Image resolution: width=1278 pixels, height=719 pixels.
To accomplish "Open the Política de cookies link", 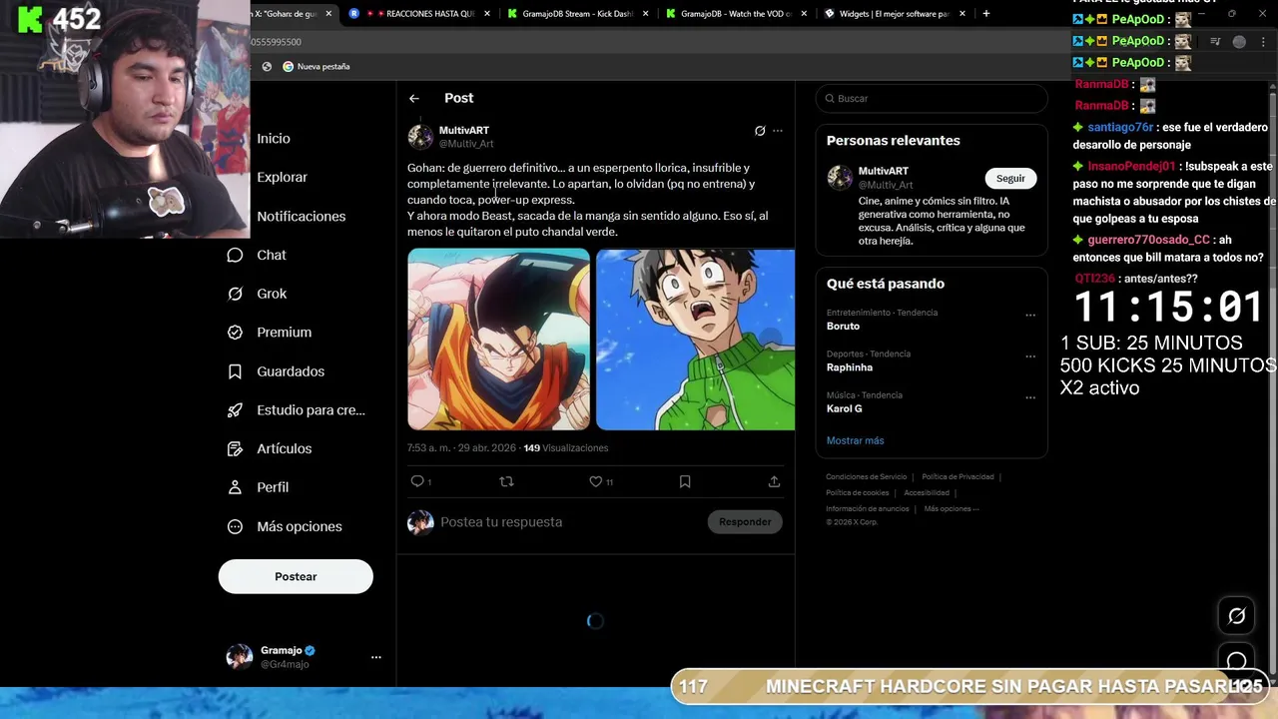I will [857, 492].
